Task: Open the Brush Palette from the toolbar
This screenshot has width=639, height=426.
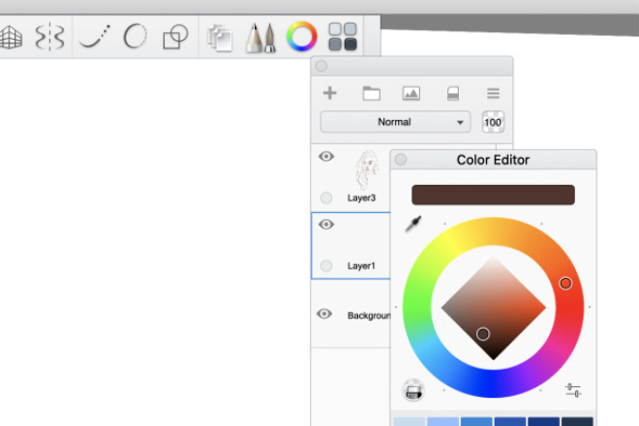Action: (x=259, y=38)
